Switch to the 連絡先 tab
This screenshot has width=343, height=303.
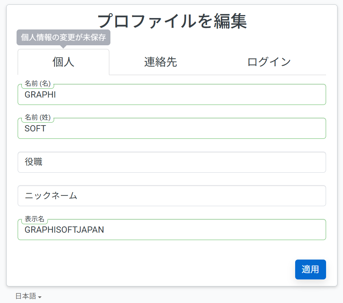160,62
